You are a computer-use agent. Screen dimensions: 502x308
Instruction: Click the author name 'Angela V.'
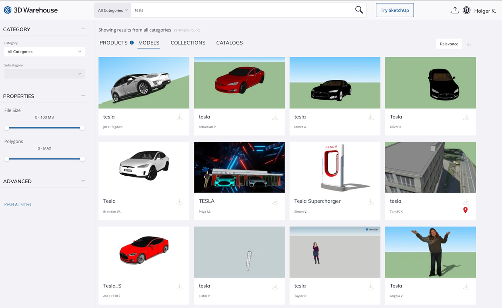pos(397,296)
